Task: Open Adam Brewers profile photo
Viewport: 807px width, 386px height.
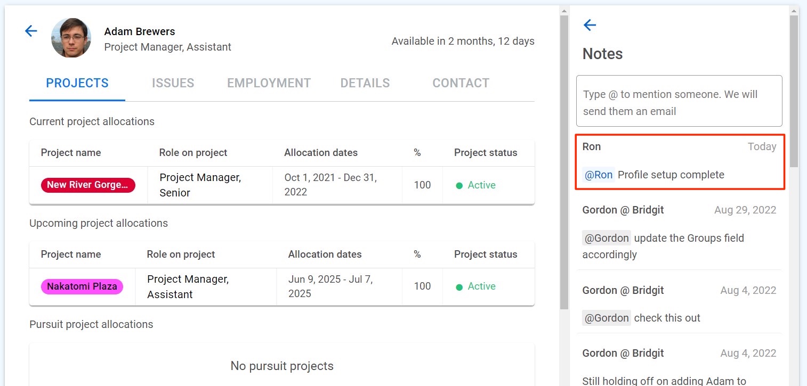Action: point(71,38)
